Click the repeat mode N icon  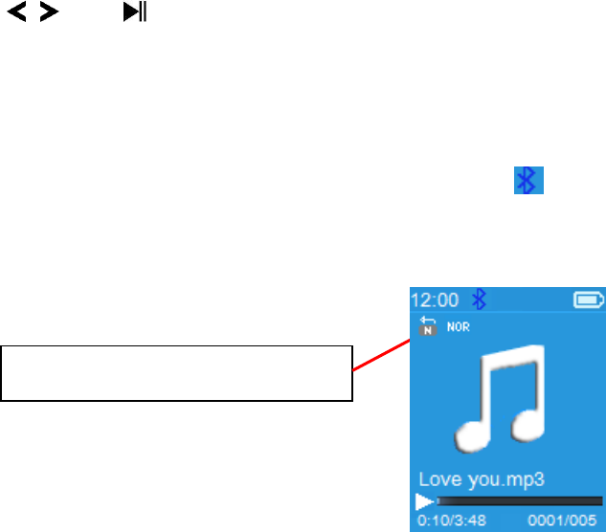[x=428, y=331]
